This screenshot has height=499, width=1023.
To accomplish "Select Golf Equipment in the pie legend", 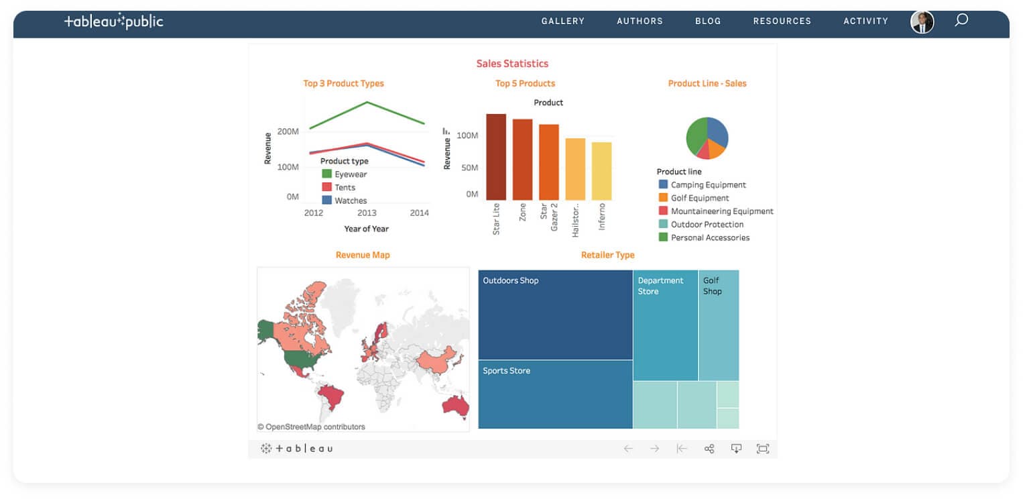I will 697,197.
